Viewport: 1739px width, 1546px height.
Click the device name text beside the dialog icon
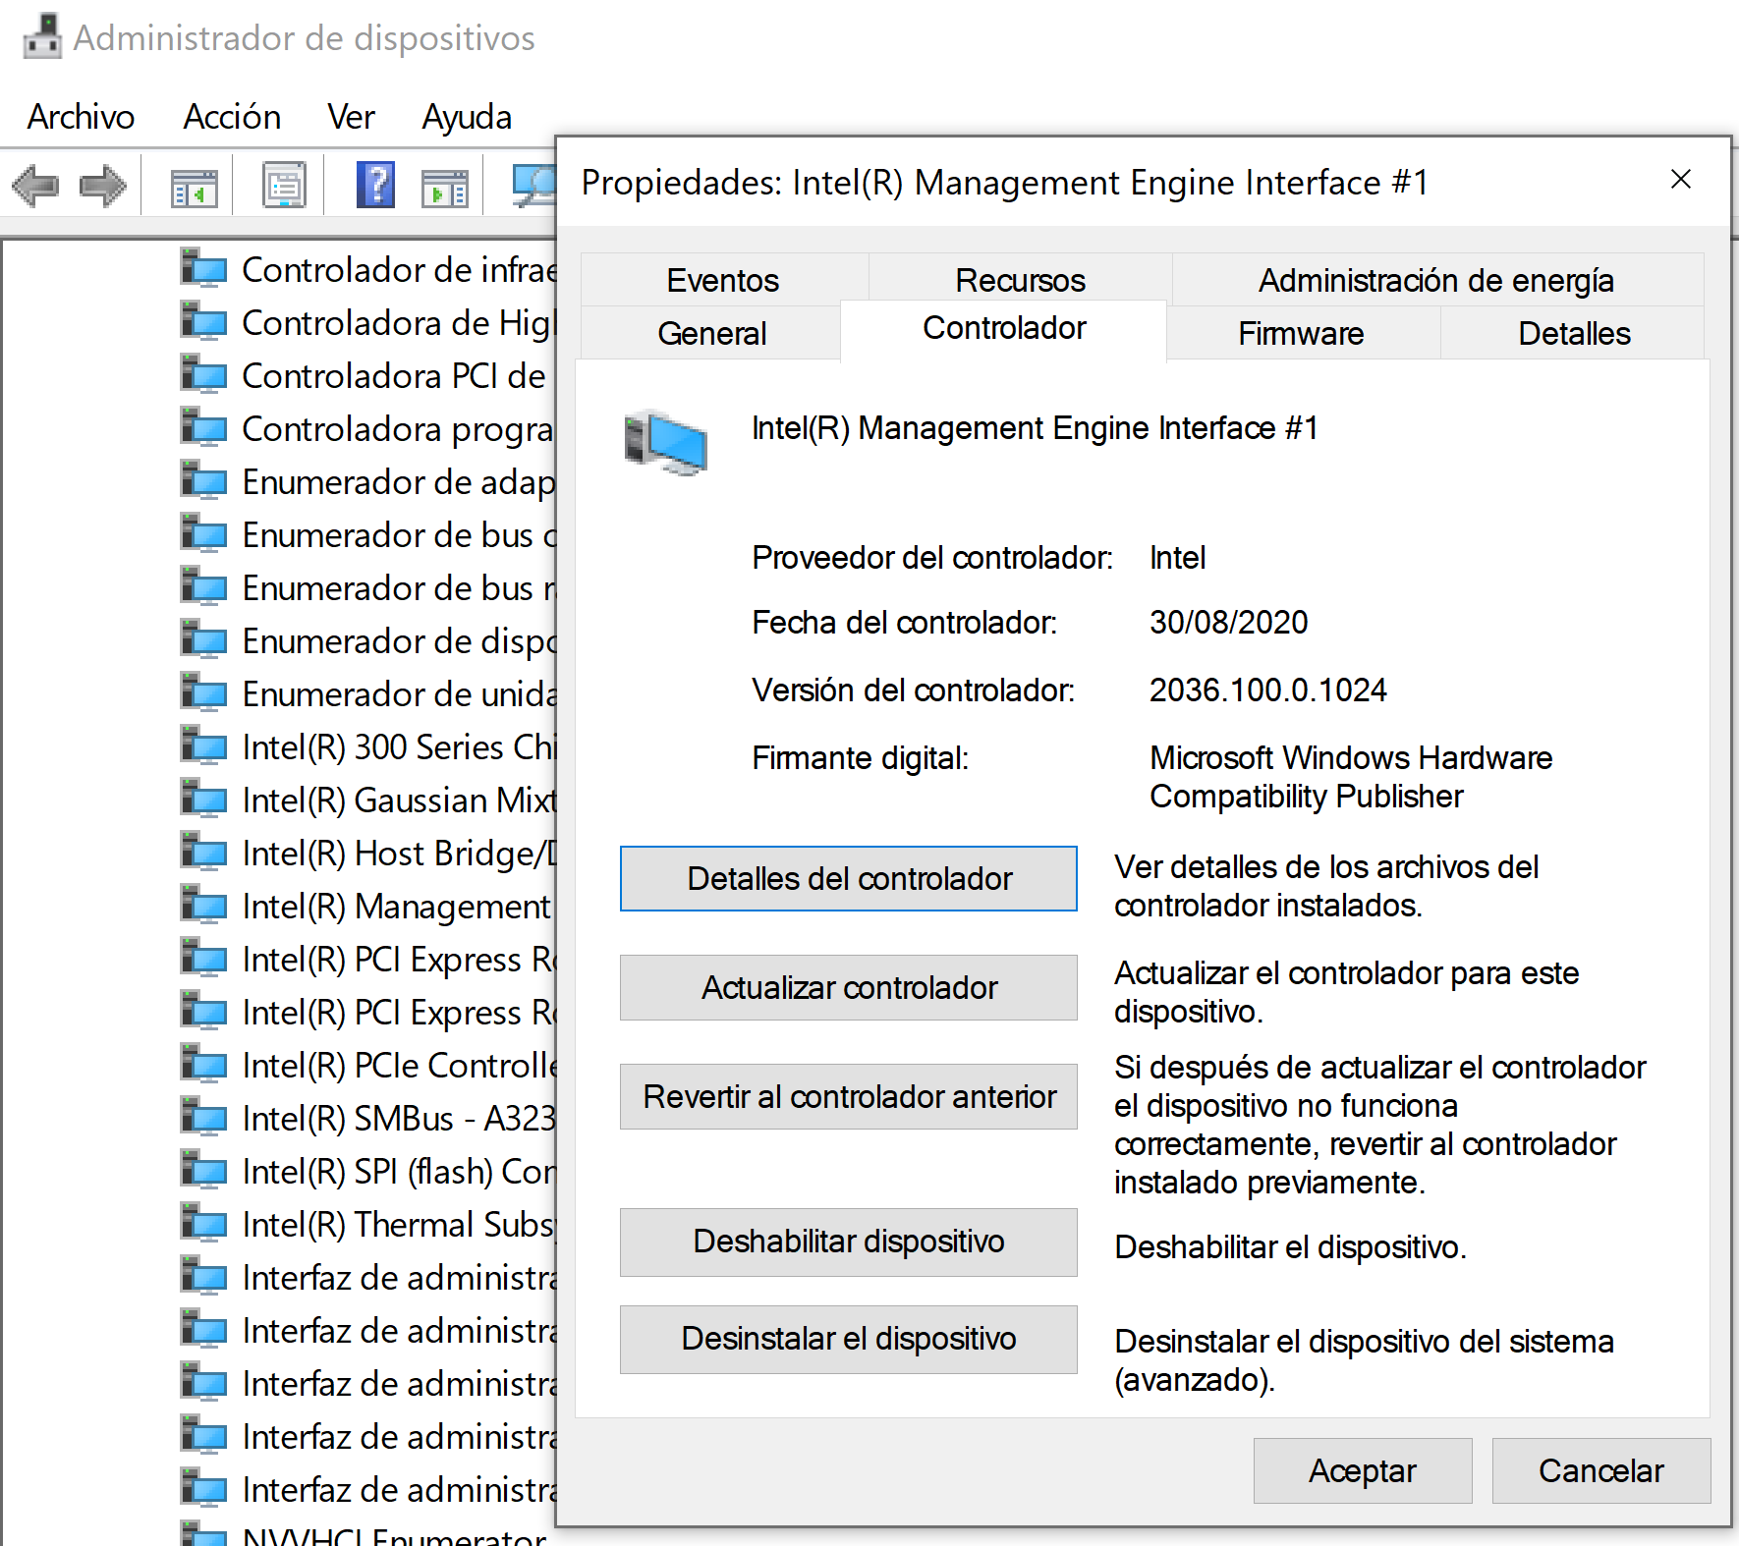pyautogui.click(x=1035, y=428)
